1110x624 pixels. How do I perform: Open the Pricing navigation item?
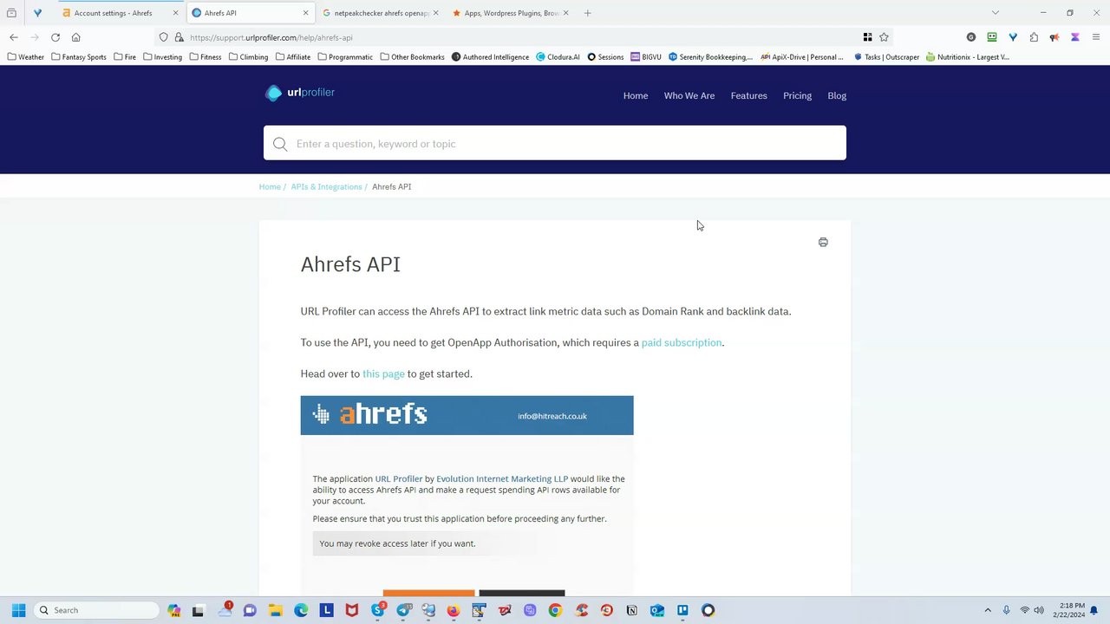(x=797, y=95)
